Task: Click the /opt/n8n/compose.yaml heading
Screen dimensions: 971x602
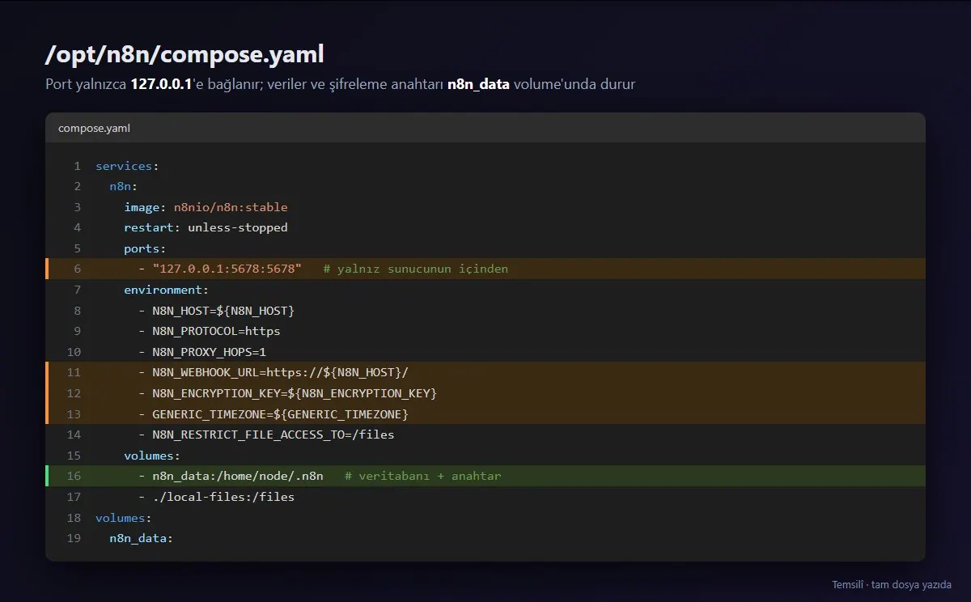Action: tap(185, 54)
